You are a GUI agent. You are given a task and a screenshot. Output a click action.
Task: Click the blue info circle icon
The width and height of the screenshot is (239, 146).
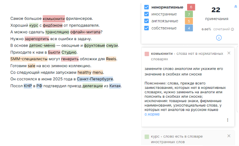(x=219, y=38)
